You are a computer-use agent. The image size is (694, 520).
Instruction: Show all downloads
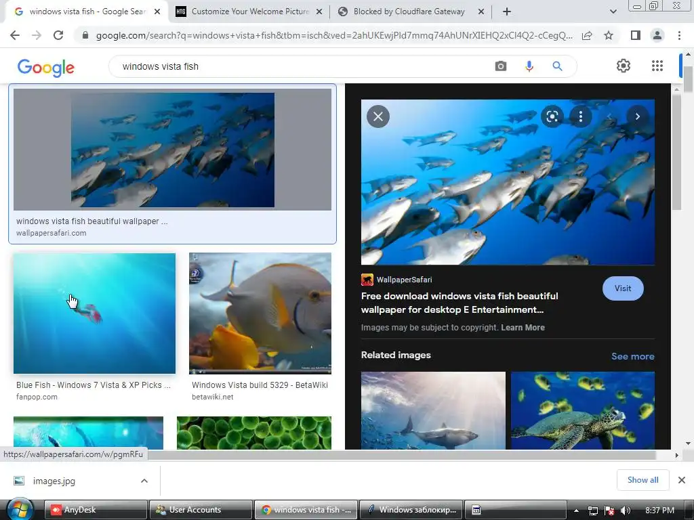tap(642, 480)
